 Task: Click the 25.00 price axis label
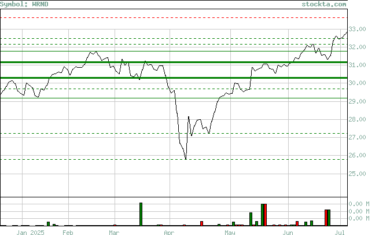coord(357,174)
